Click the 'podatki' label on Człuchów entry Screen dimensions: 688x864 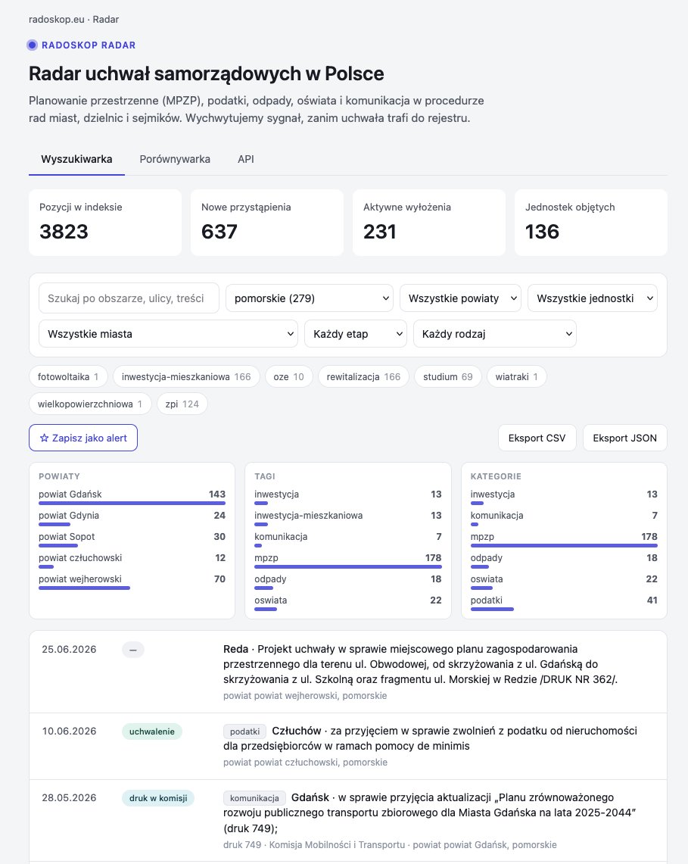click(244, 731)
